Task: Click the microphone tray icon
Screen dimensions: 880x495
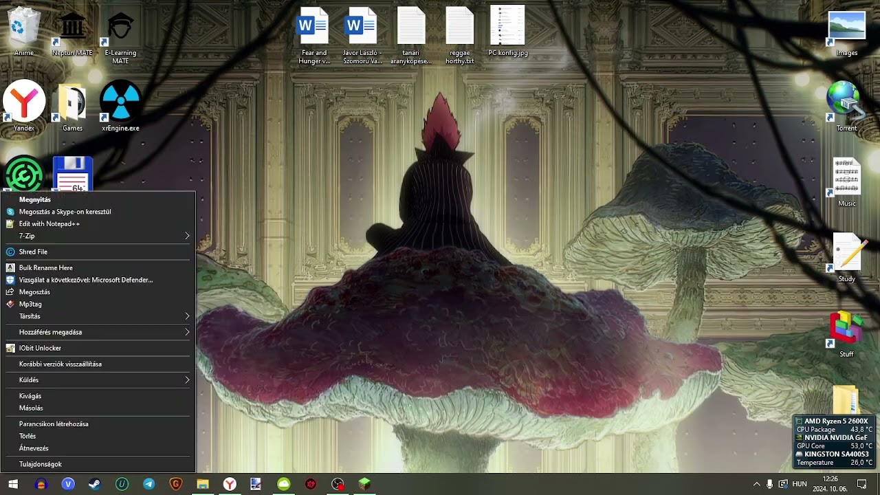Action: tap(769, 484)
